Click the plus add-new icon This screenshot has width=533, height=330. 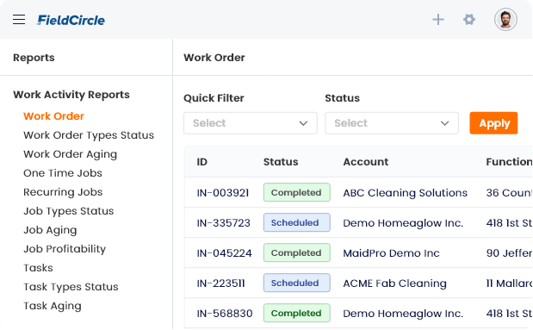438,20
